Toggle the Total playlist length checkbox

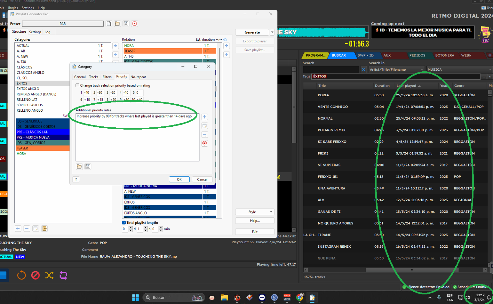[124, 223]
